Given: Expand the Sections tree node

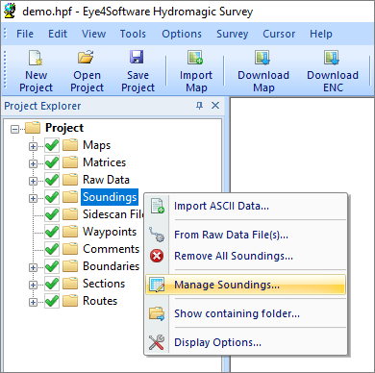Looking at the screenshot, I should [x=33, y=285].
